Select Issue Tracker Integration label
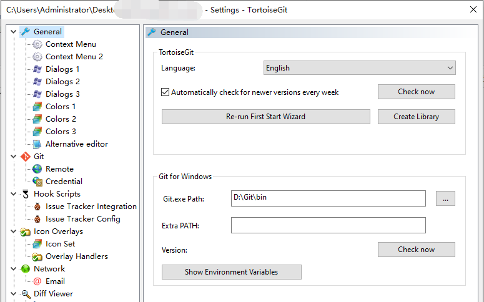The width and height of the screenshot is (484, 302). click(91, 207)
